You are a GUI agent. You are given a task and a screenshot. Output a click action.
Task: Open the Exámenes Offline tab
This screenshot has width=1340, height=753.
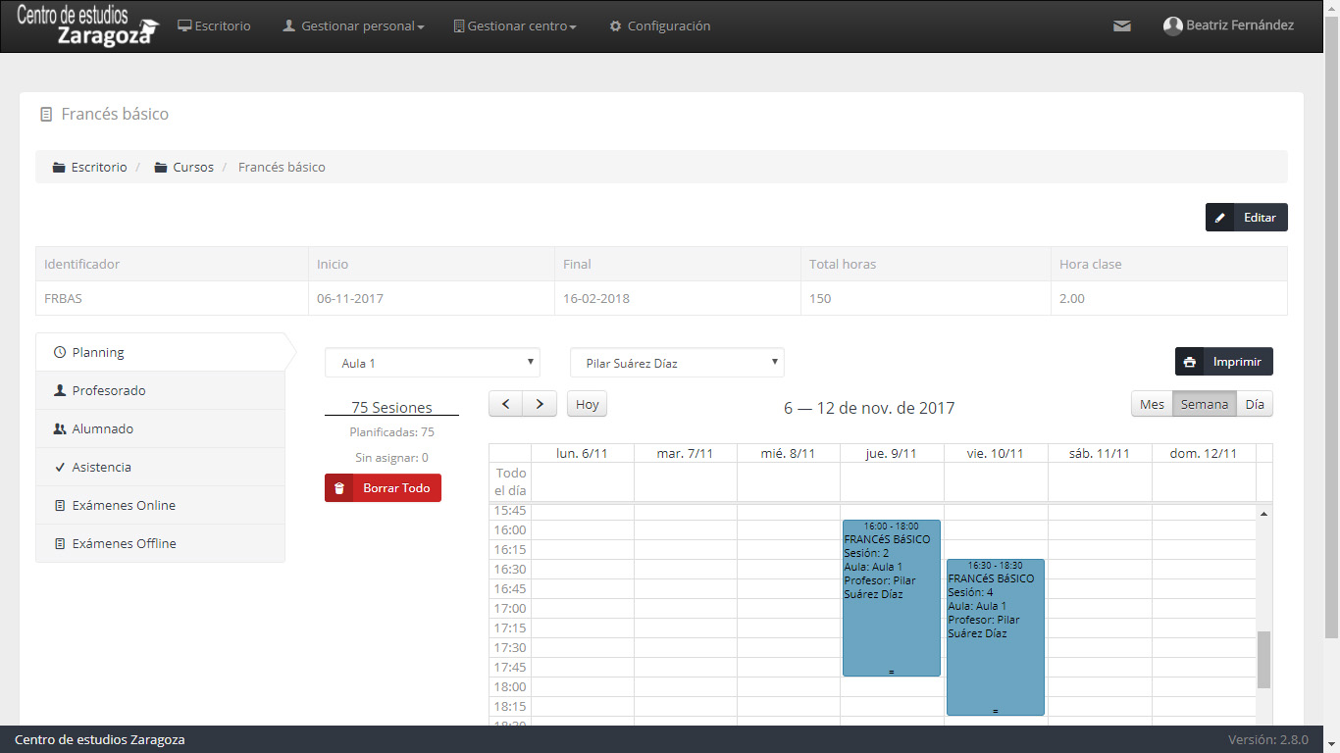(x=161, y=543)
